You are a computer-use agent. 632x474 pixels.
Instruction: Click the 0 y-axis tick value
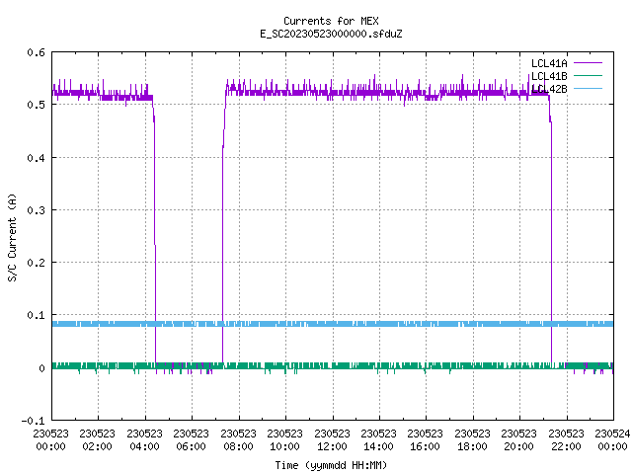tap(41, 368)
